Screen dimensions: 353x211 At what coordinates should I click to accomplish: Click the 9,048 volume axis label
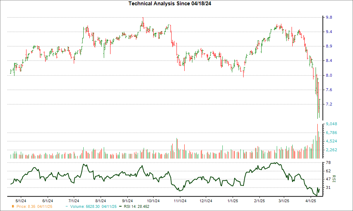pyautogui.click(x=332, y=124)
